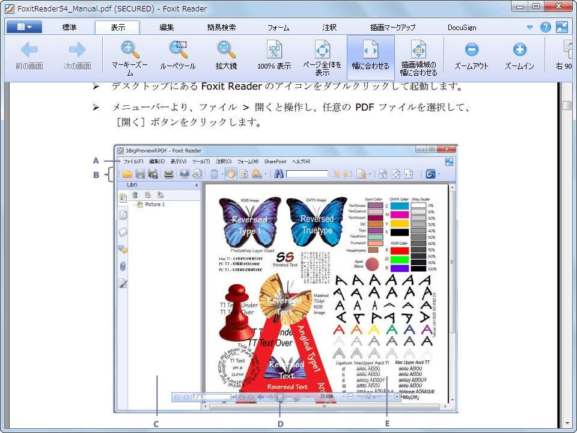Collapse the ribbon with the chevron

click(x=530, y=27)
